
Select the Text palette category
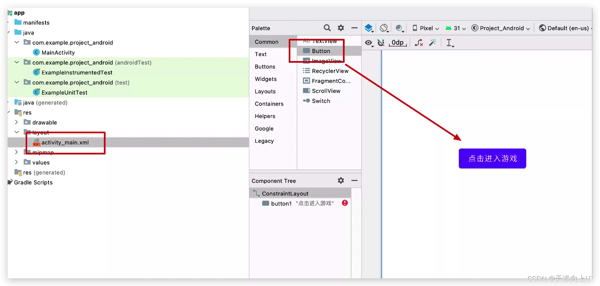click(x=273, y=54)
